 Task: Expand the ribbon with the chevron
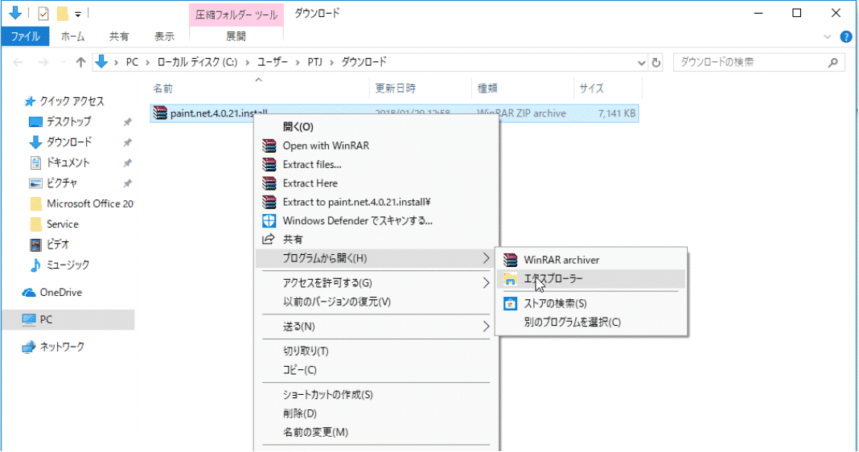827,37
